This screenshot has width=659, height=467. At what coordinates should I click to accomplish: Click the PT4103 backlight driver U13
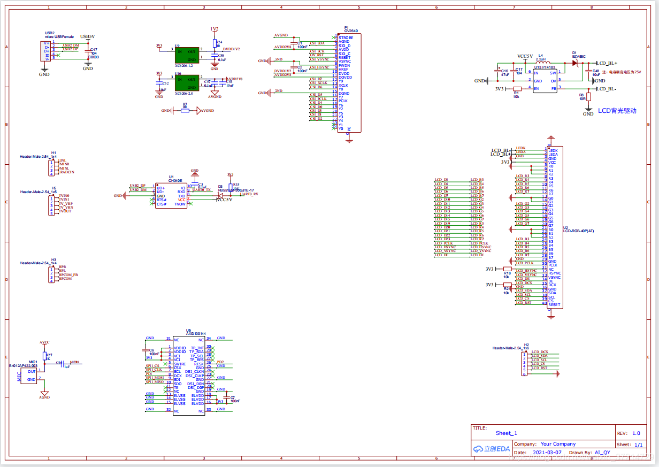tap(545, 80)
